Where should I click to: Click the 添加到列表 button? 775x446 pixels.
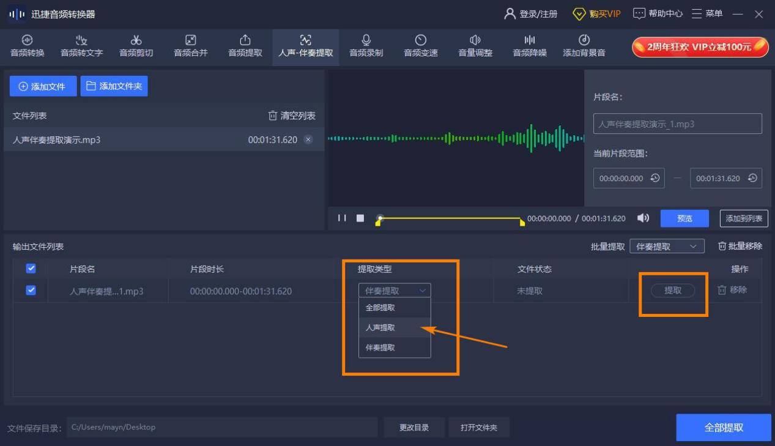(744, 218)
